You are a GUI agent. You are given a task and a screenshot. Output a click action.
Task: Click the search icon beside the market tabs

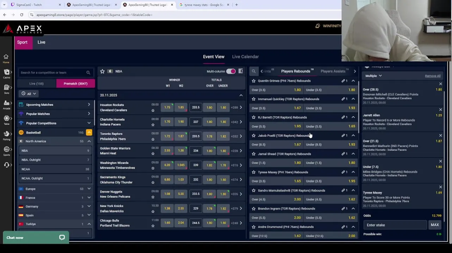point(254,71)
